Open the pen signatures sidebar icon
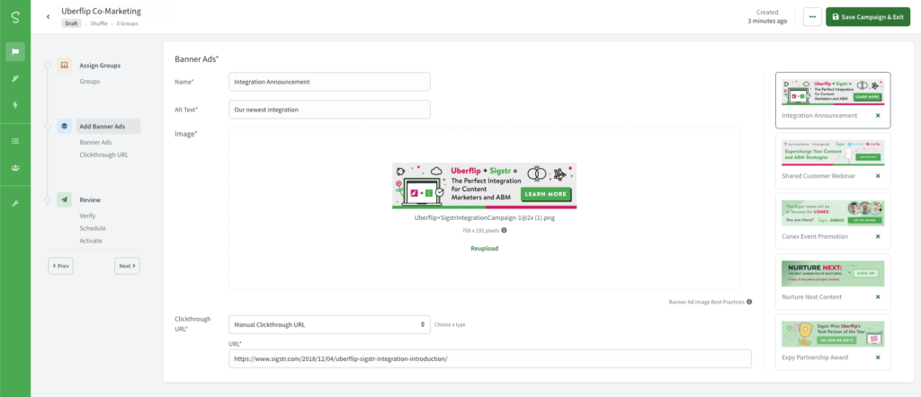The image size is (921, 397). pos(15,78)
